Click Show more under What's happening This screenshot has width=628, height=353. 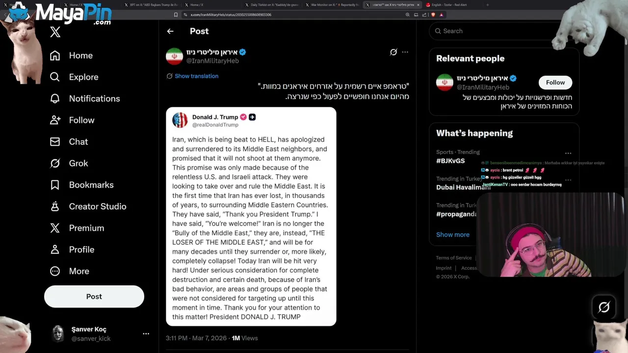point(453,234)
